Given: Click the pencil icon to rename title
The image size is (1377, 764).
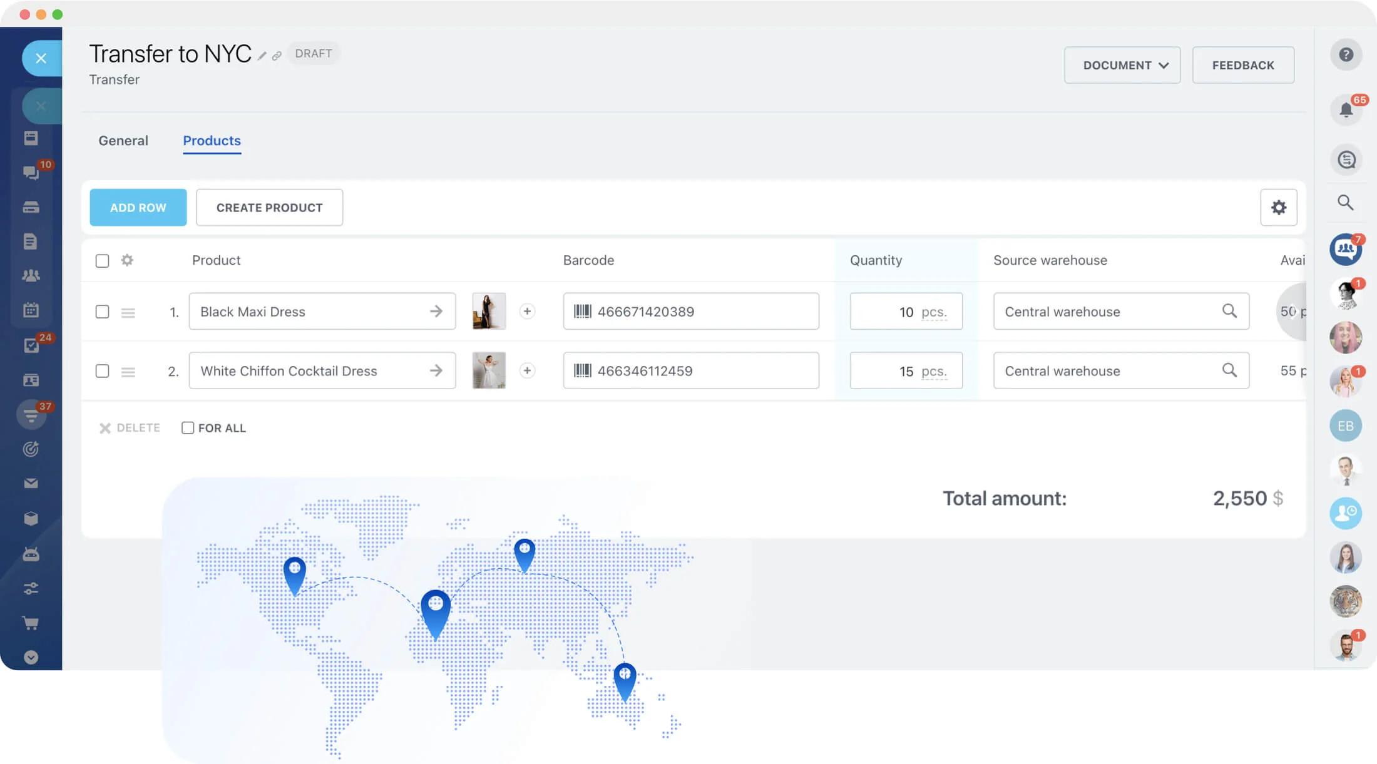Looking at the screenshot, I should [262, 56].
